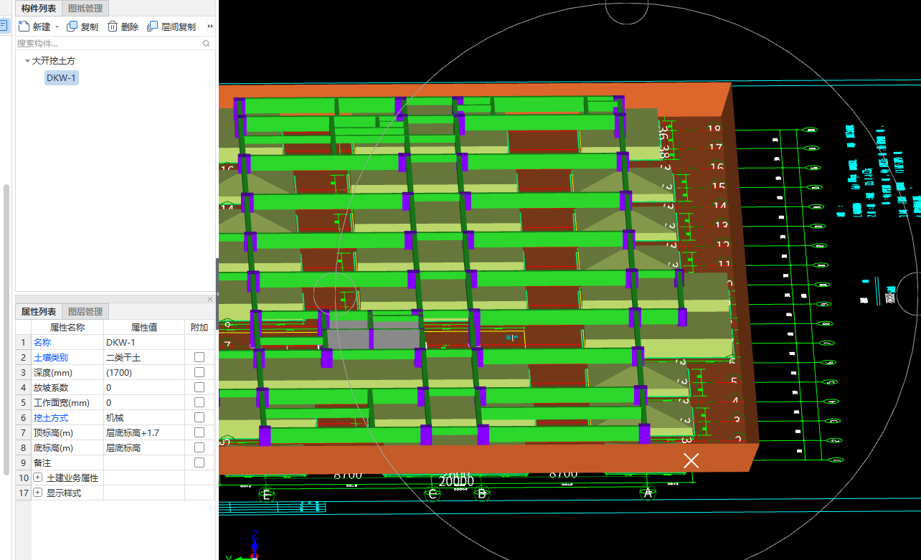Image resolution: width=921 pixels, height=560 pixels.
Task: Close the property panel with the X
Action: click(x=210, y=299)
